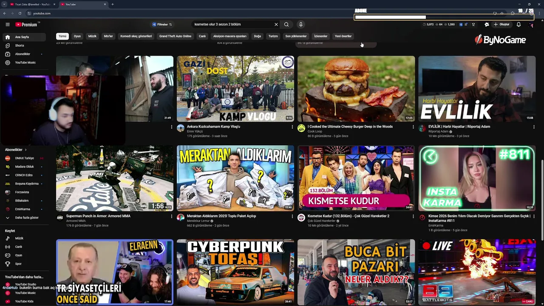The height and width of the screenshot is (306, 544).
Task: Open the Oluştur create menu
Action: 501,25
